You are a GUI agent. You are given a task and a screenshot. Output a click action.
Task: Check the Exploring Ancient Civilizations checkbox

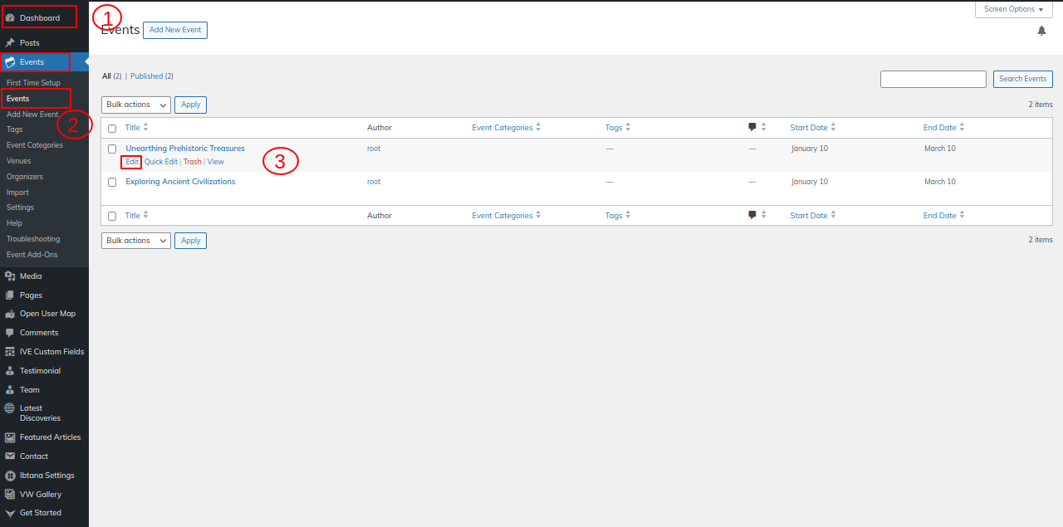click(x=112, y=183)
